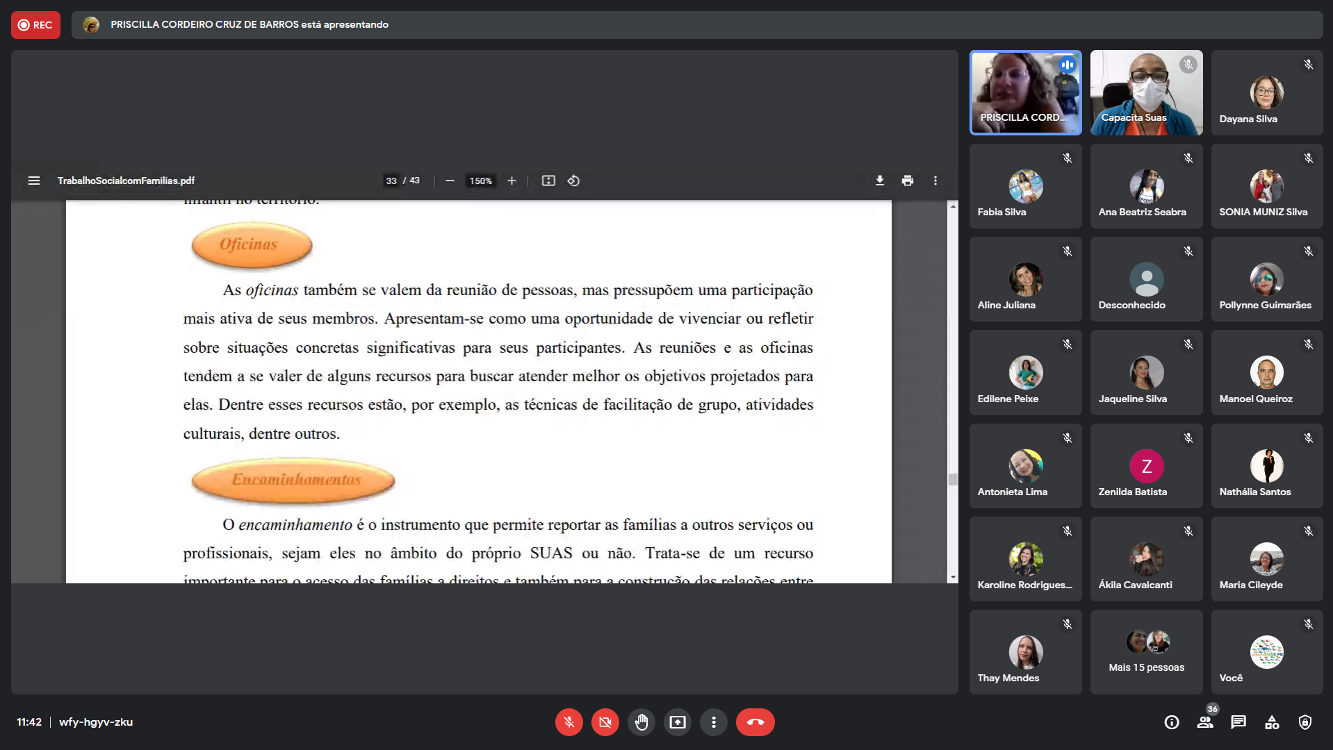The width and height of the screenshot is (1333, 750).
Task: Select PRISCILLA CORD... video tile
Action: [1025, 92]
